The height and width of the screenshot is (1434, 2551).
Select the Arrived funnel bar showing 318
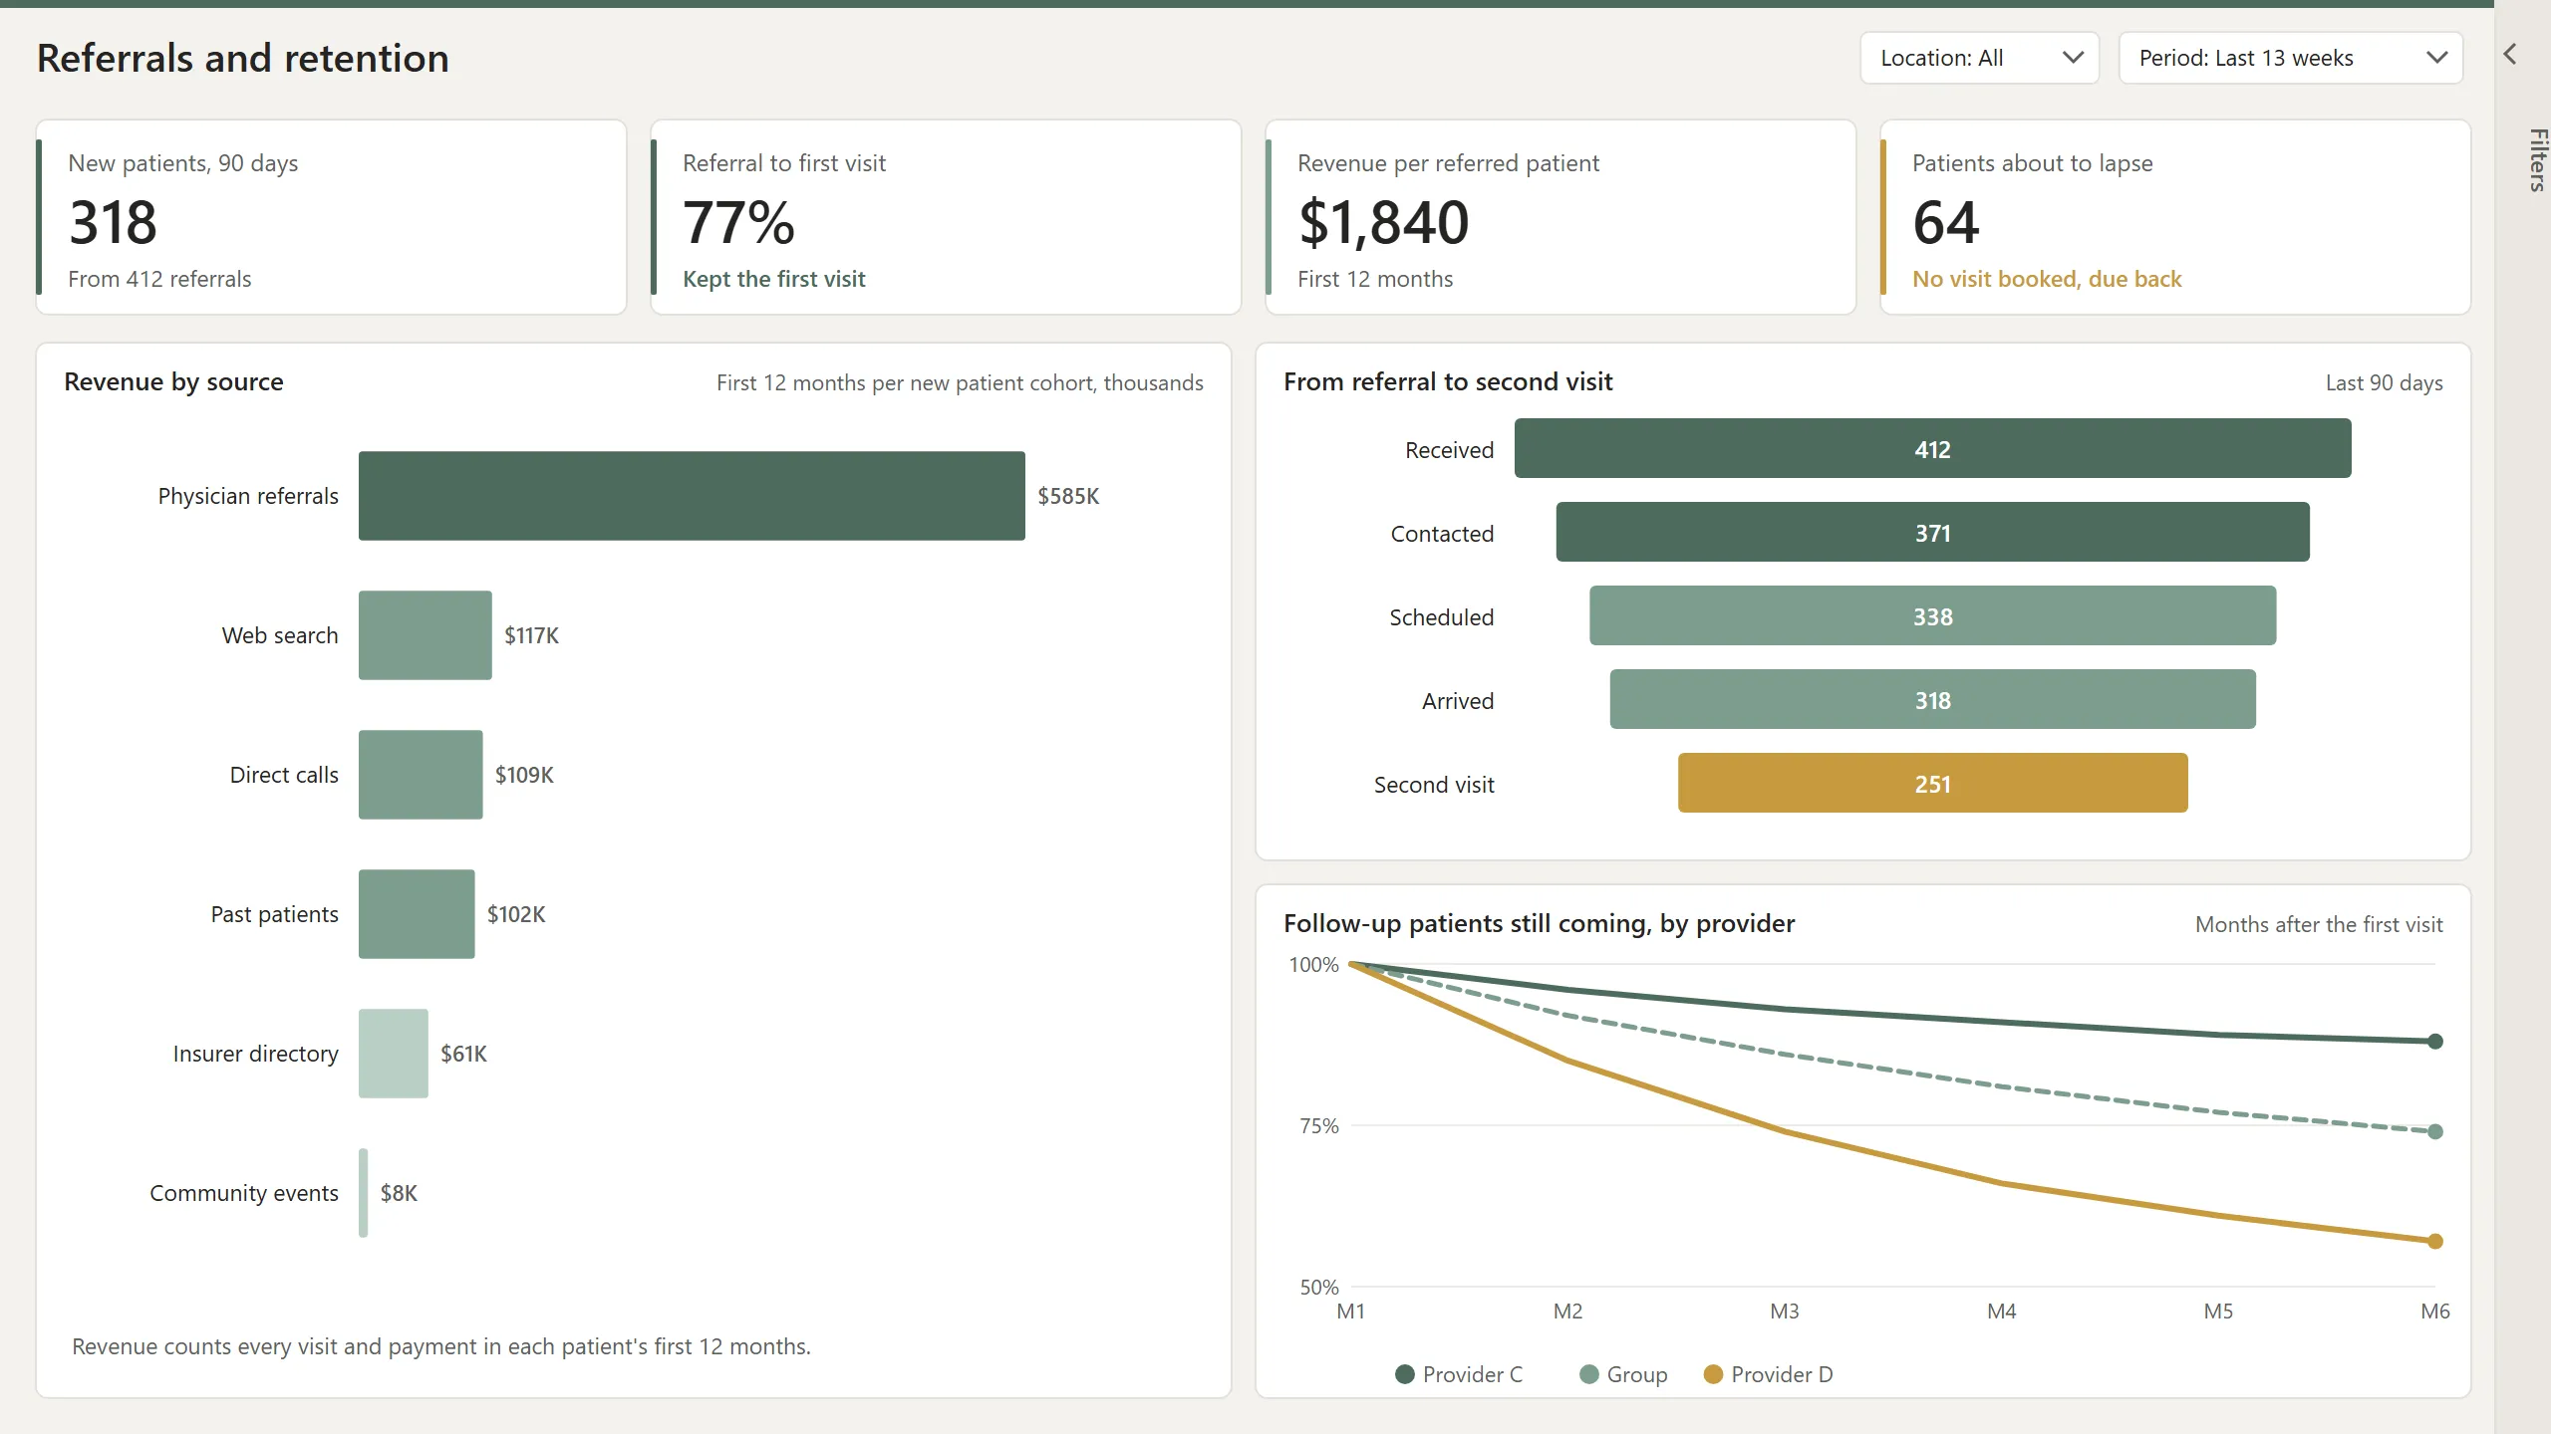point(1932,700)
